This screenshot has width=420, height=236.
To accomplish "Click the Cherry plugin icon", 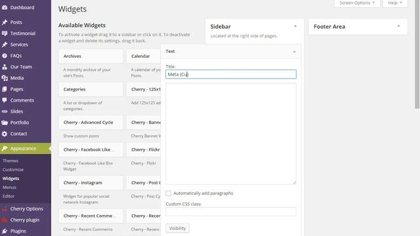I will coord(5,220).
